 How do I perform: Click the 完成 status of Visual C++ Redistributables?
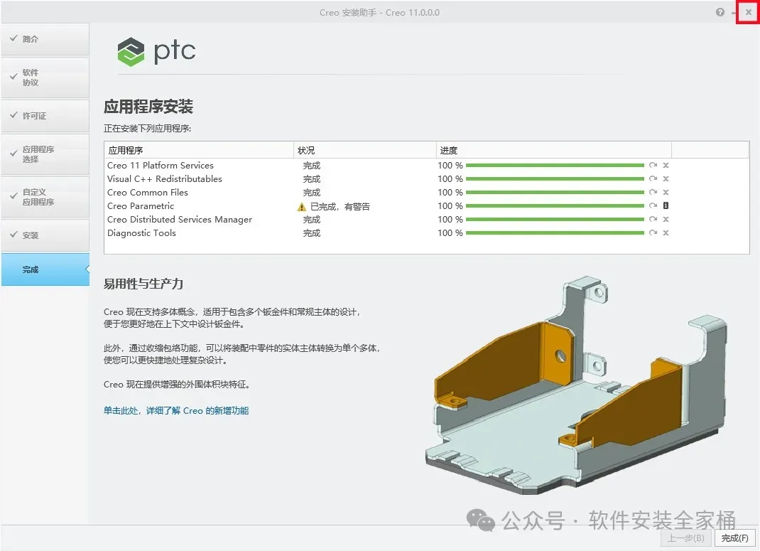[312, 179]
